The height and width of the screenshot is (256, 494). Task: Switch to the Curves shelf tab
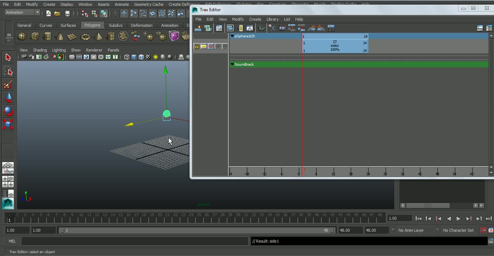click(46, 25)
